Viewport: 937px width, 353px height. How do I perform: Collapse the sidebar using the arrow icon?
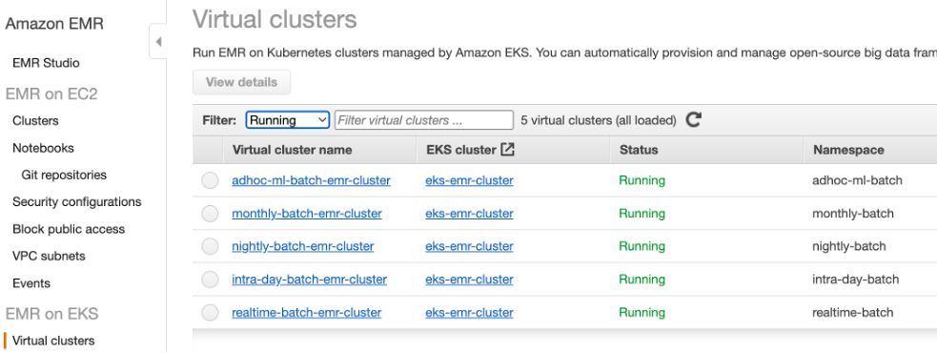point(158,42)
